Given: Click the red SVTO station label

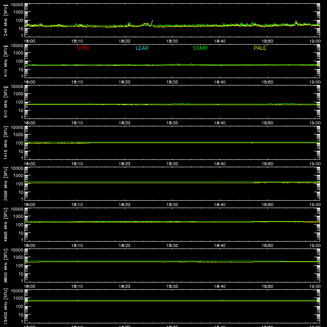Looking at the screenshot, I should tap(83, 48).
